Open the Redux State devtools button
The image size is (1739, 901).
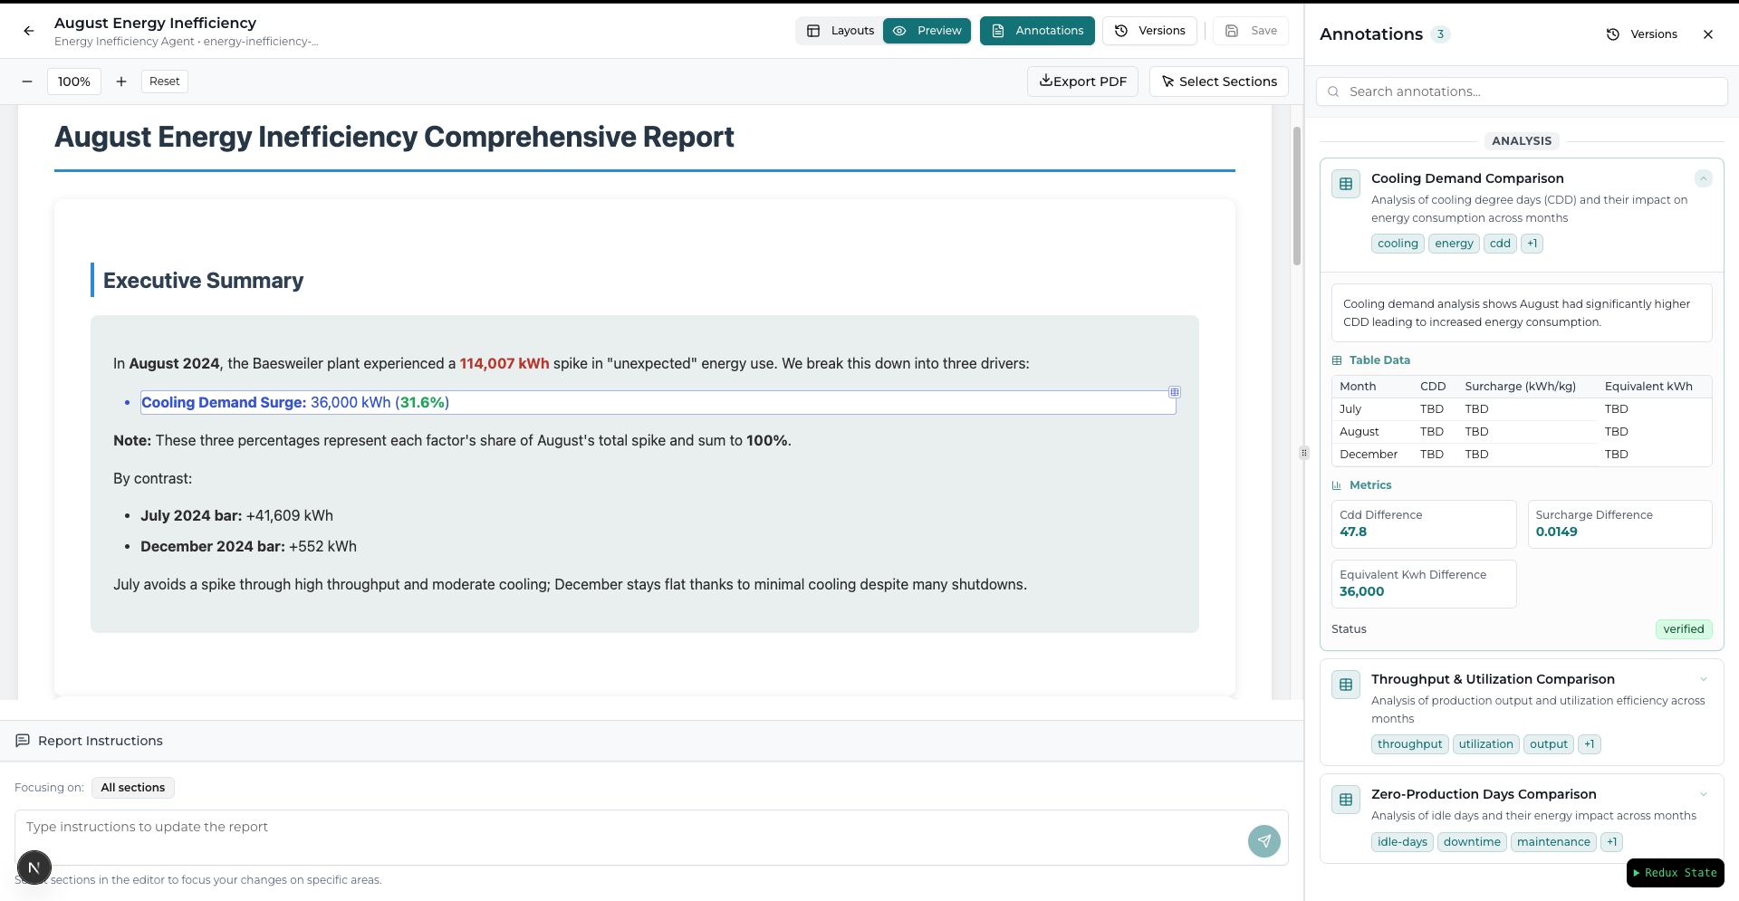[1676, 873]
